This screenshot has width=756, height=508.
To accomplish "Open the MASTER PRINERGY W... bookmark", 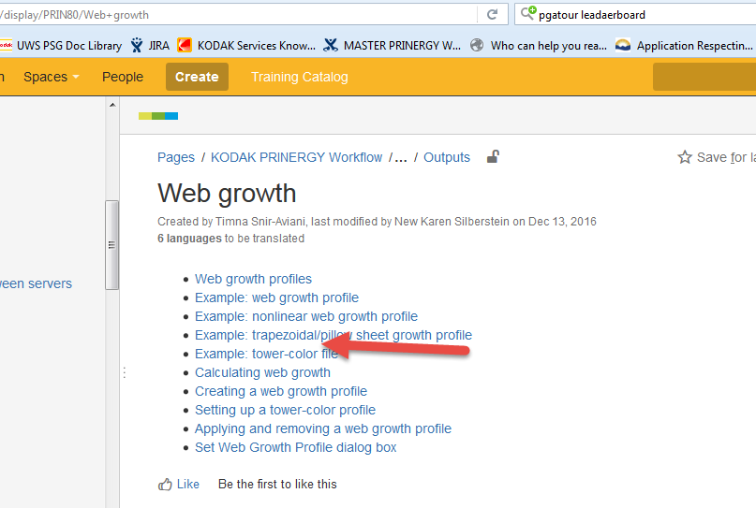I will 392,46.
